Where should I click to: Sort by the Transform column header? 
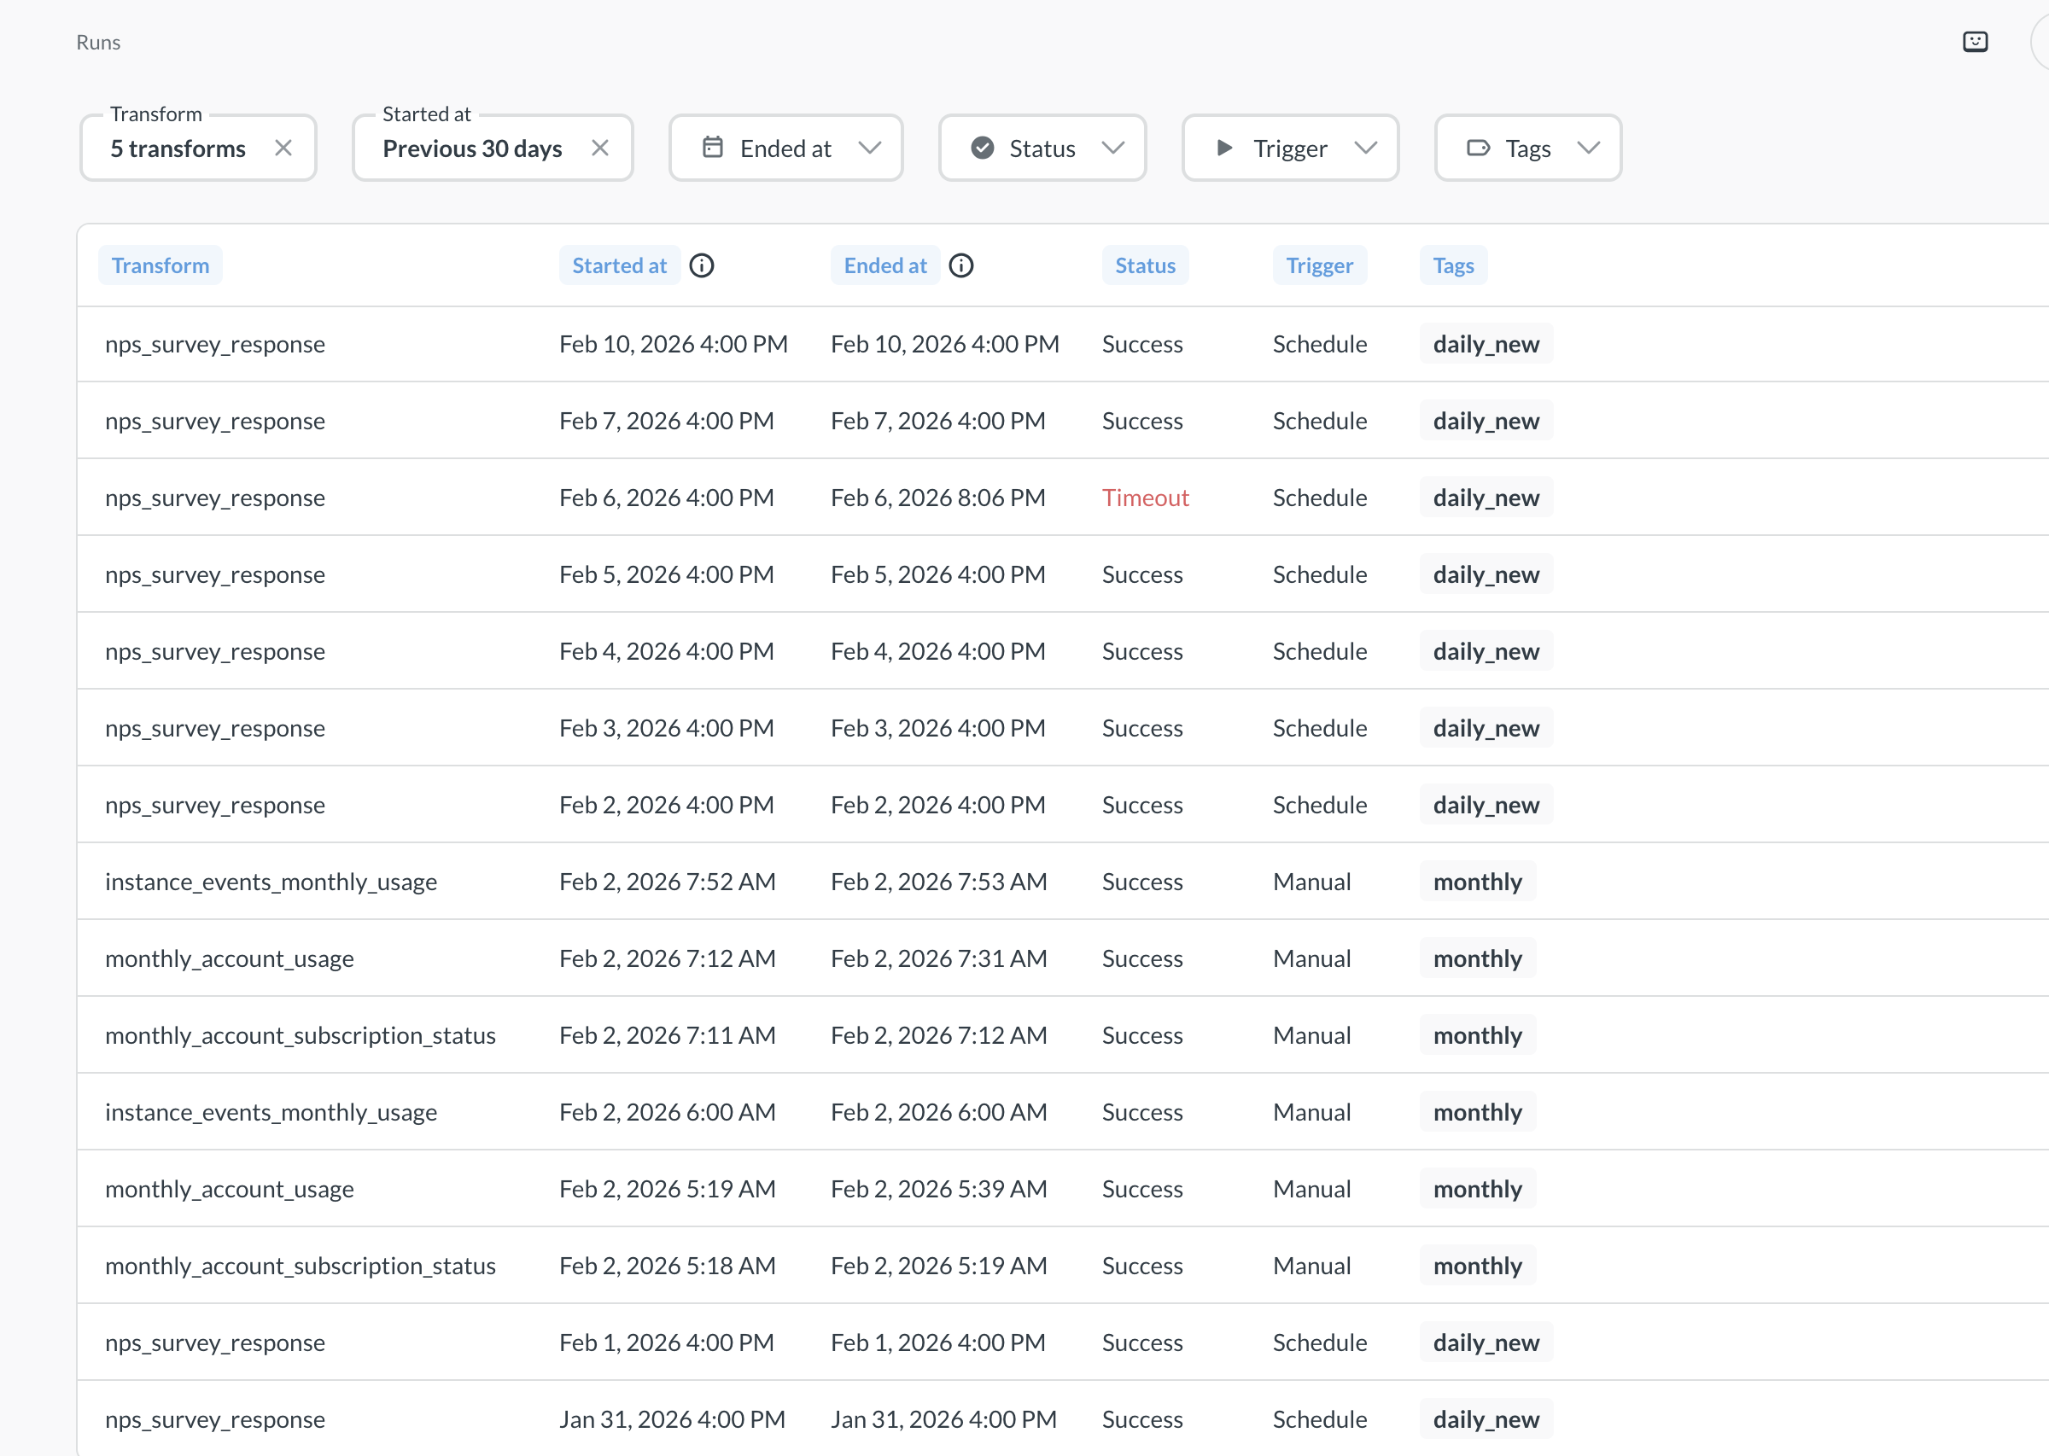(x=161, y=265)
